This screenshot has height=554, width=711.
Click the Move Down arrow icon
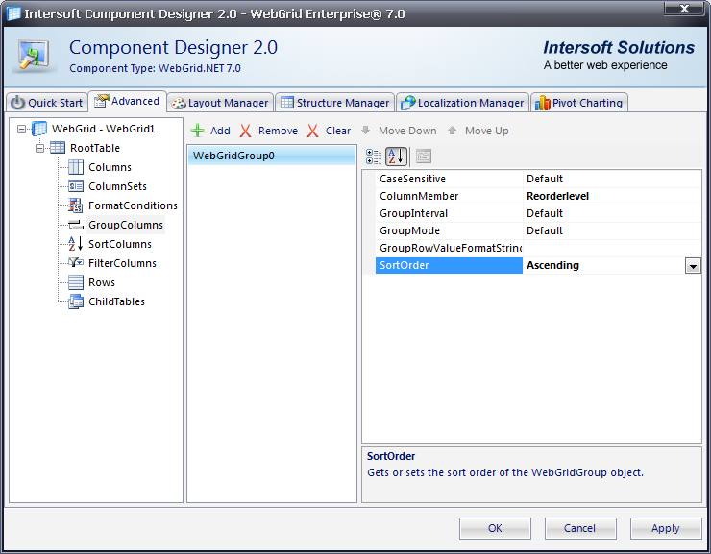(x=366, y=131)
